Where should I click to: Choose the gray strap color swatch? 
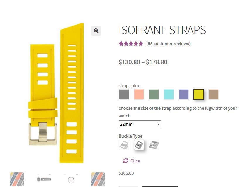(x=124, y=94)
